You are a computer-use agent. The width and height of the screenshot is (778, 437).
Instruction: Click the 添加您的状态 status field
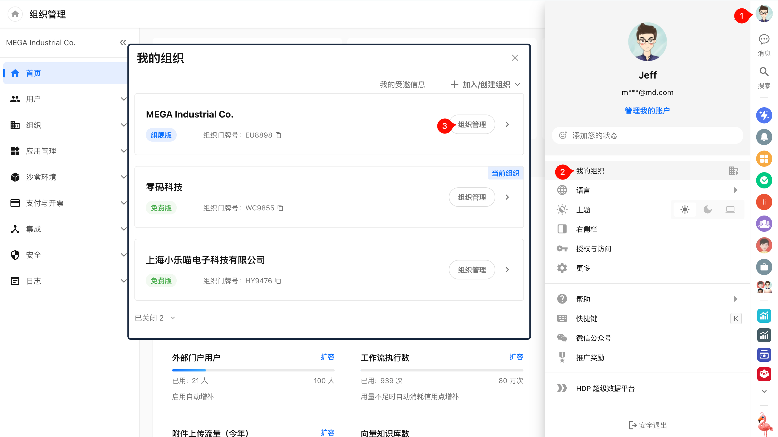pyautogui.click(x=647, y=135)
